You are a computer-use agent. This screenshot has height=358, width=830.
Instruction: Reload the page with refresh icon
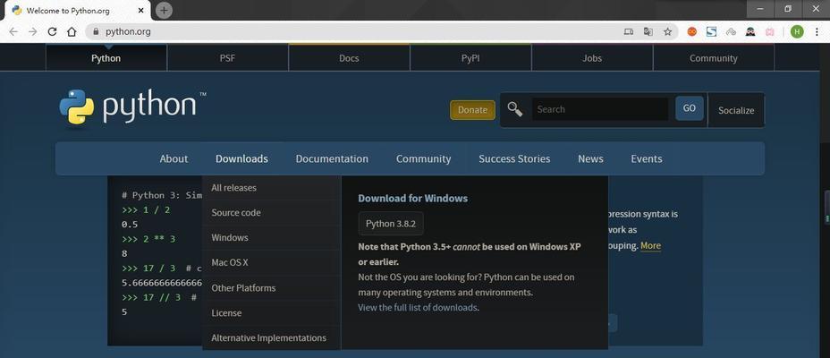coord(52,32)
